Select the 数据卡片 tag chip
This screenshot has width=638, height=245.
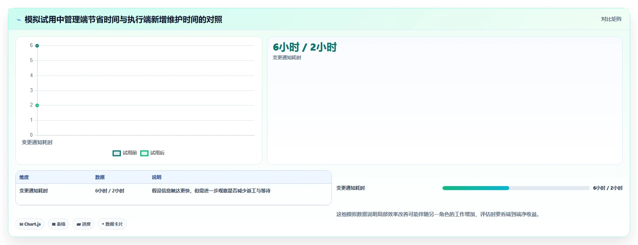coord(112,224)
